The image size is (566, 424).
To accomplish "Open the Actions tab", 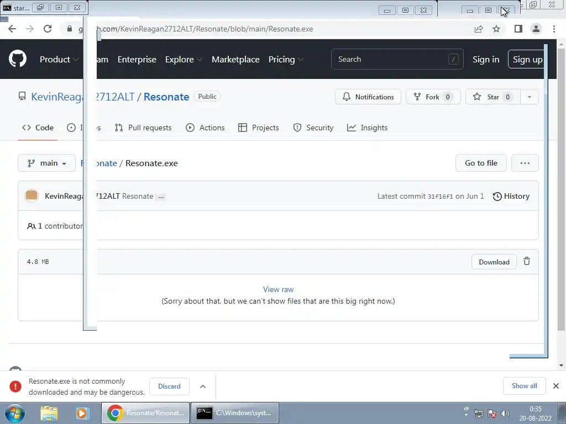I will click(205, 128).
